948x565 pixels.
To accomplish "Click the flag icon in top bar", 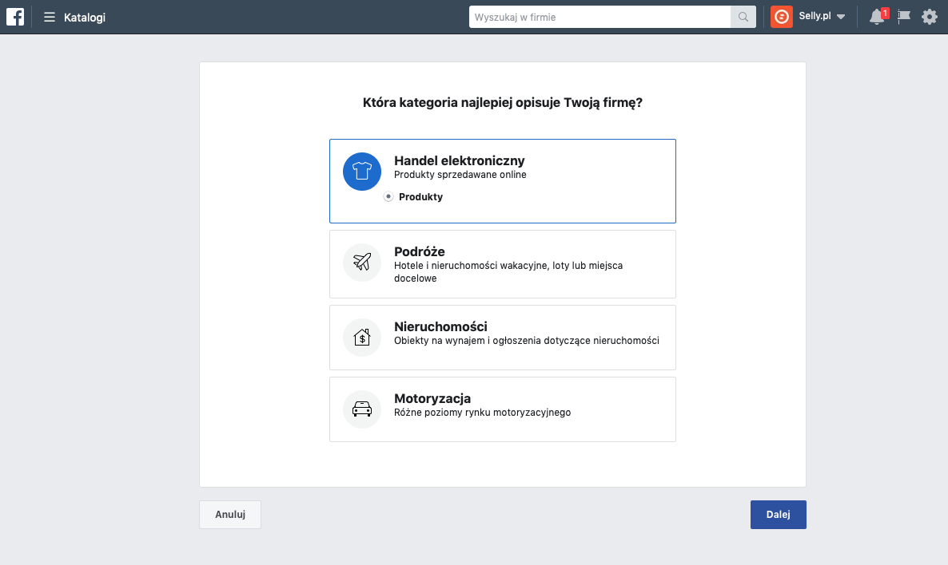I will click(904, 17).
